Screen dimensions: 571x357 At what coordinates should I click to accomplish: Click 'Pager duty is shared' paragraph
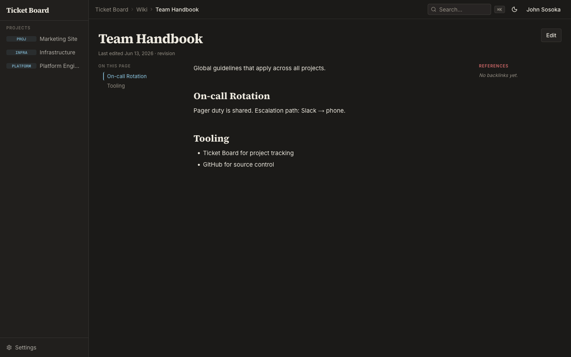coord(269,111)
